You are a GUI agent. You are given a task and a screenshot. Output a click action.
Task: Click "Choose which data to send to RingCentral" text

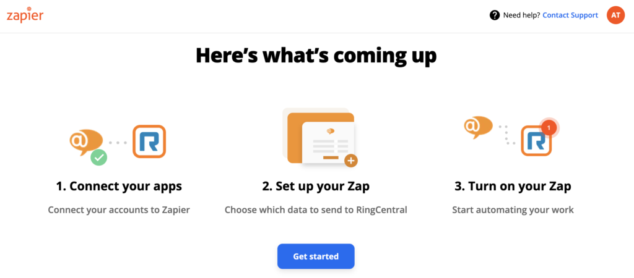coord(316,210)
